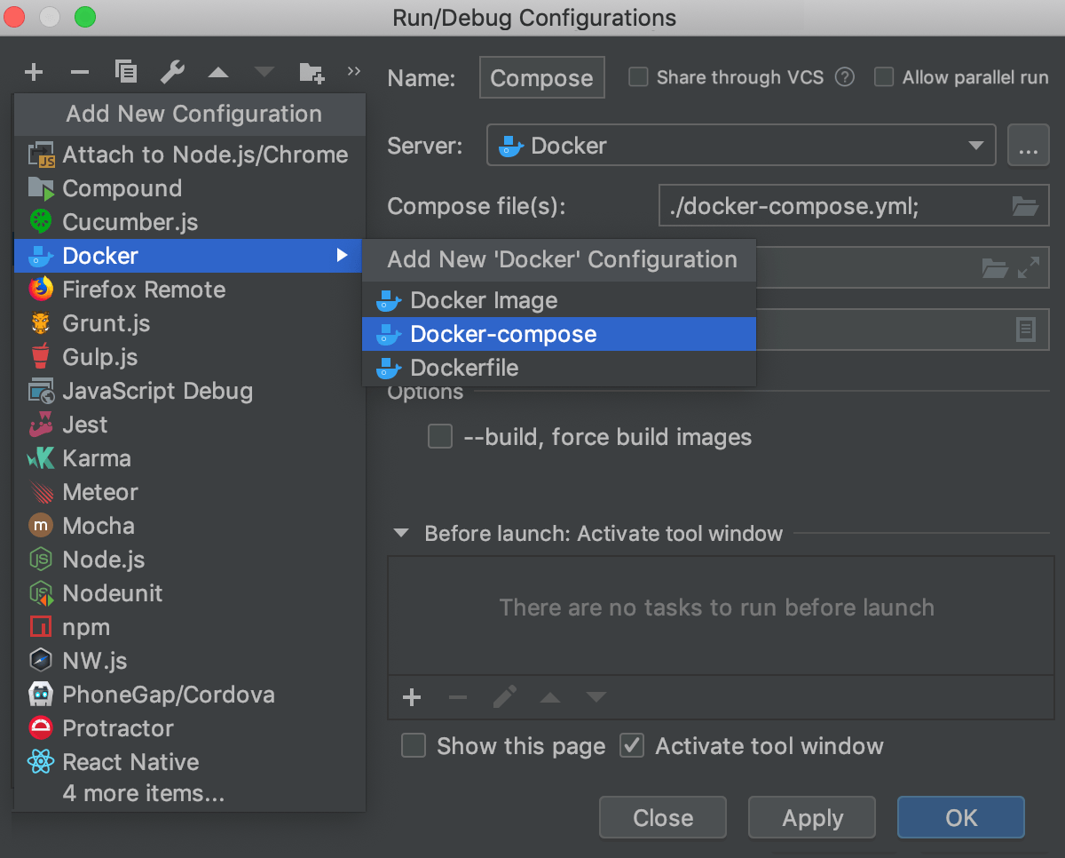
Task: Uncheck Activate tool window checkbox
Action: click(x=632, y=746)
